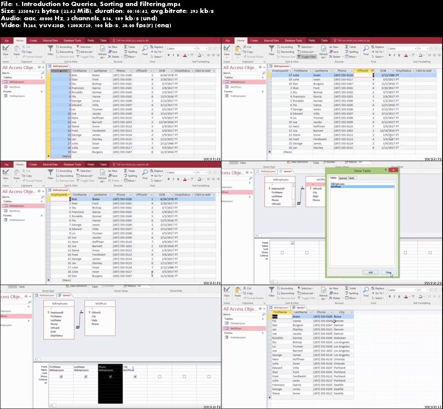Screen dimensions: 443x409
Task: Open External Data tab in filtered OfficeID frame
Action: point(271,40)
